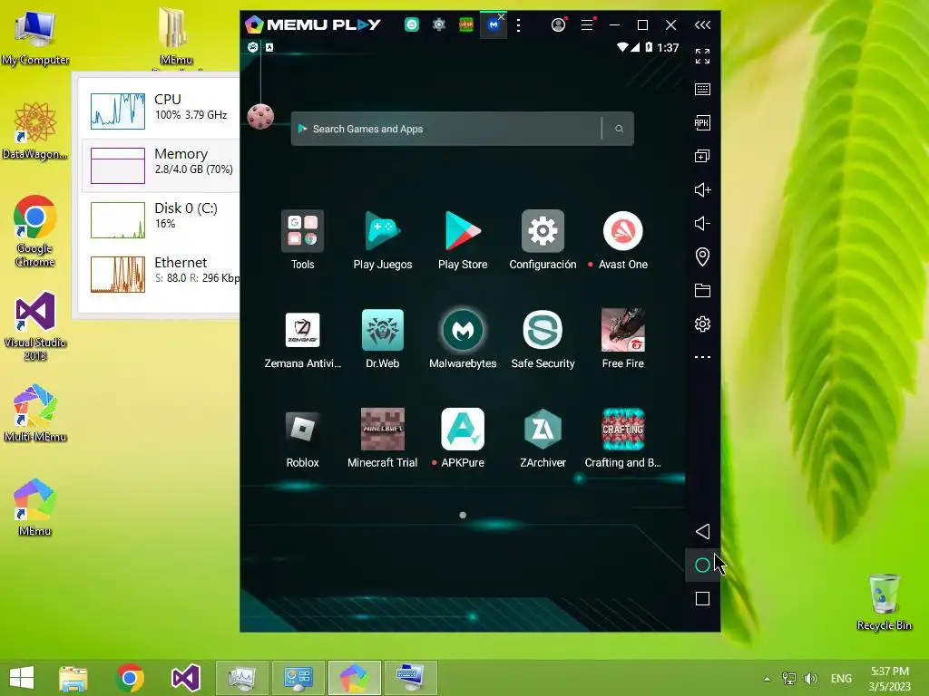Open the Recycle Bin
929x696 pixels.
pos(884,602)
